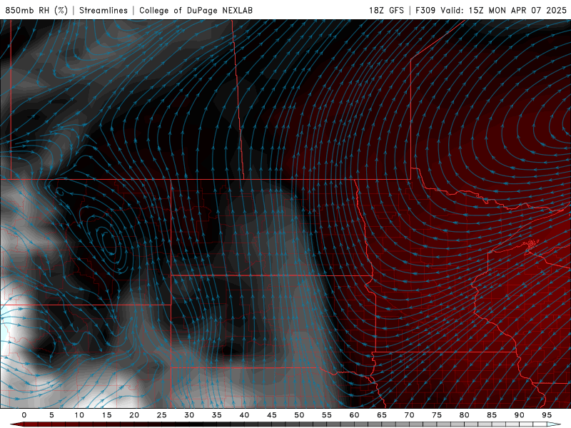Click the '35' value on the color scale
This screenshot has height=428, width=571.
(x=217, y=415)
